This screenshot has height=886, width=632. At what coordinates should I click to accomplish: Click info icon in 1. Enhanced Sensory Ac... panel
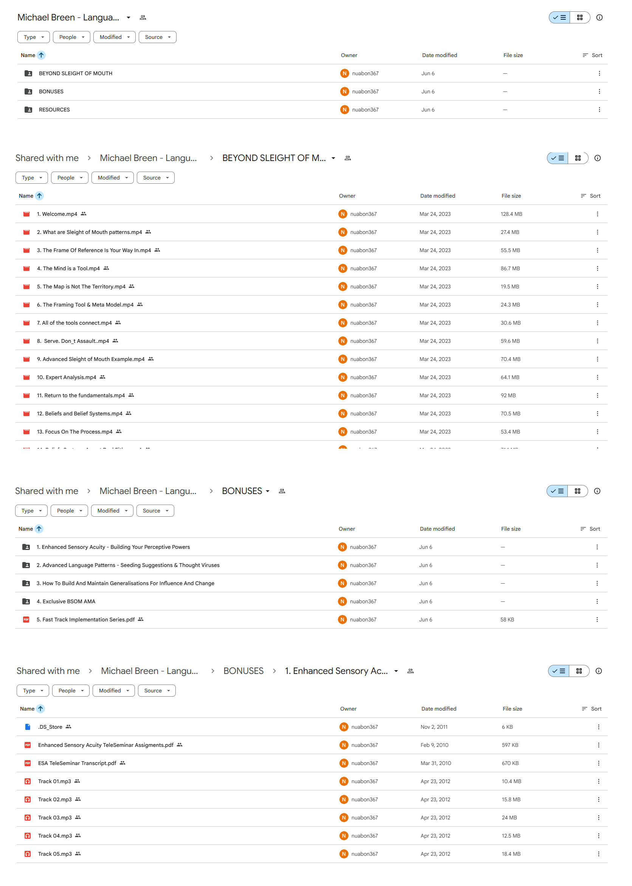598,671
